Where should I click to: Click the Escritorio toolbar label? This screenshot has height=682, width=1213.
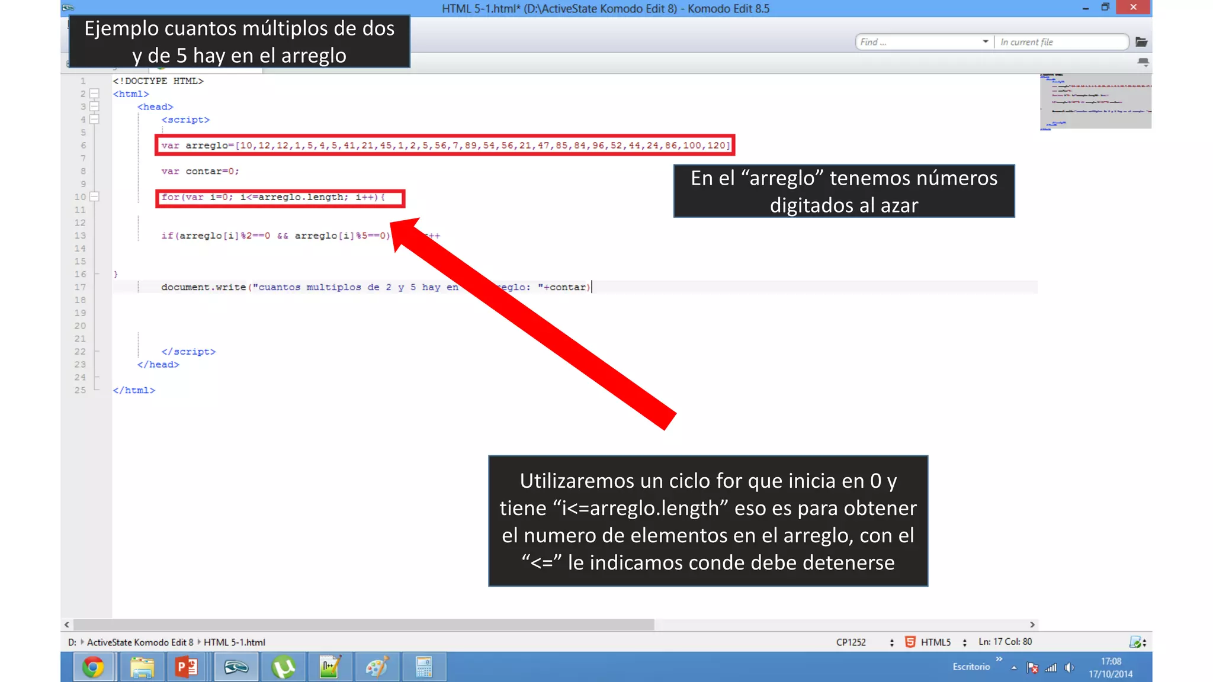click(971, 667)
